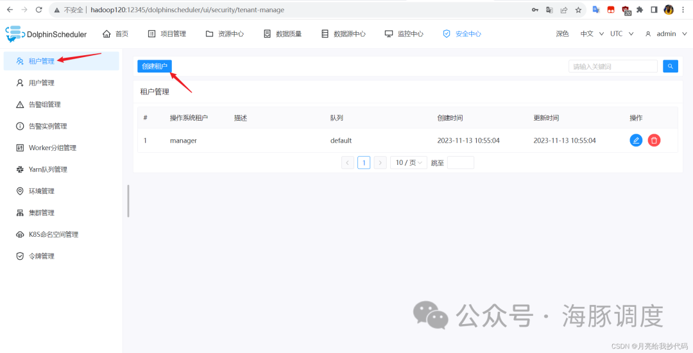Select Yarn队列管理 in the sidebar
Viewport: 693px width, 353px height.
coord(62,169)
